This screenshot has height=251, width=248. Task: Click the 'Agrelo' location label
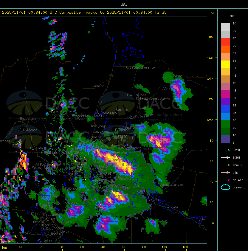(73, 179)
